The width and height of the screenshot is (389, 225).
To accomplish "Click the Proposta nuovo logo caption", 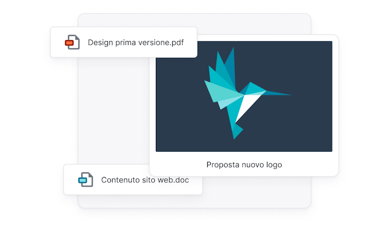I will (244, 164).
